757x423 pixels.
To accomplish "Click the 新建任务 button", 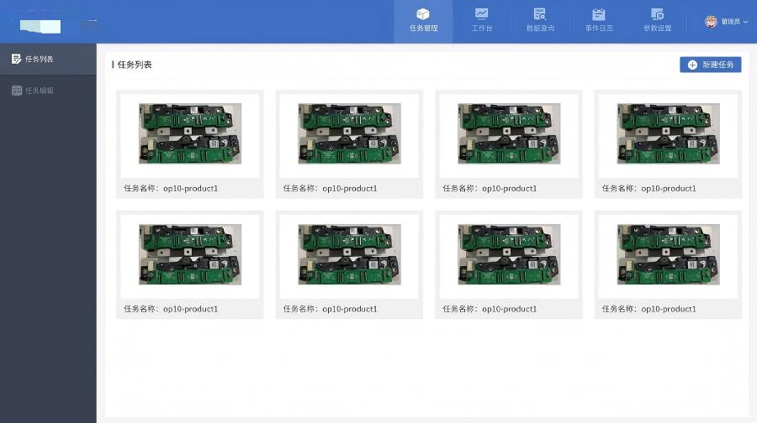I will [x=711, y=65].
